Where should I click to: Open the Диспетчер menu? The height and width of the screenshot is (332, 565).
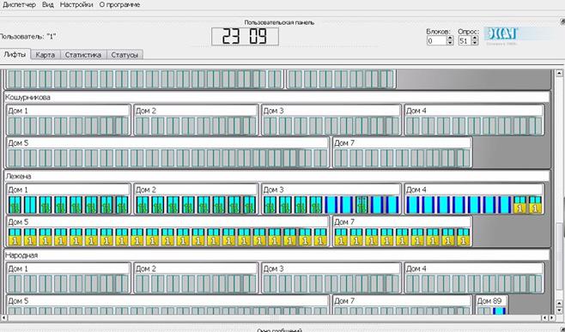coord(19,4)
